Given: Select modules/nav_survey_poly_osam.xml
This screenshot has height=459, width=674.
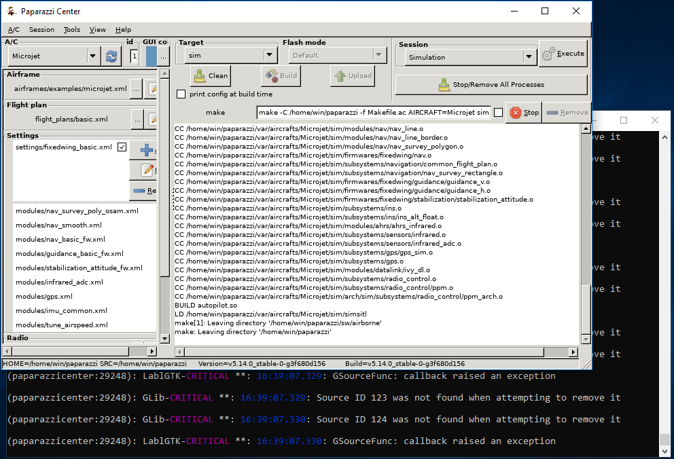Looking at the screenshot, I should click(77, 210).
